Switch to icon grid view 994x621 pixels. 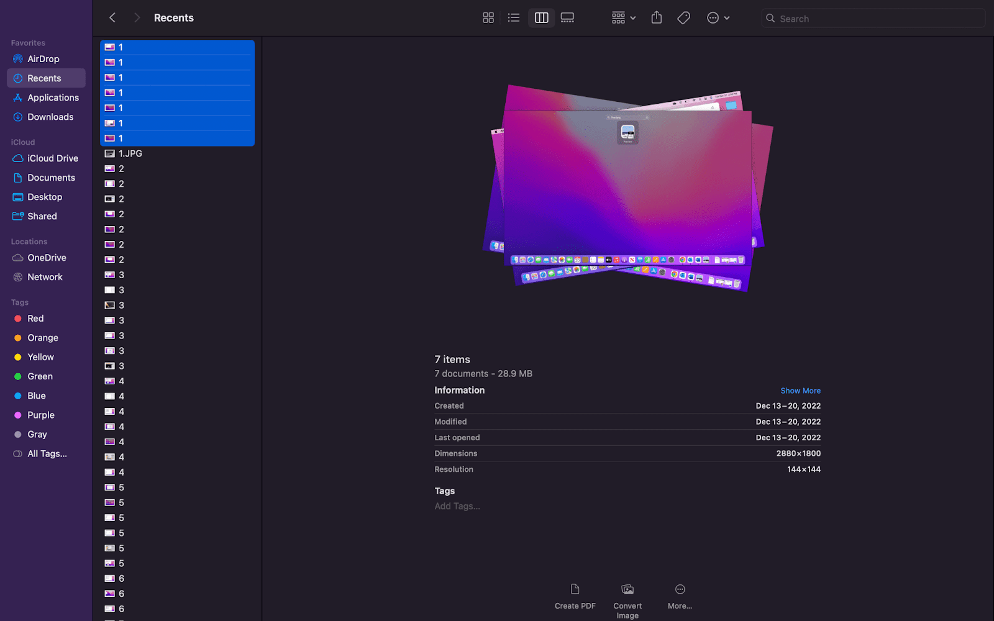488,18
